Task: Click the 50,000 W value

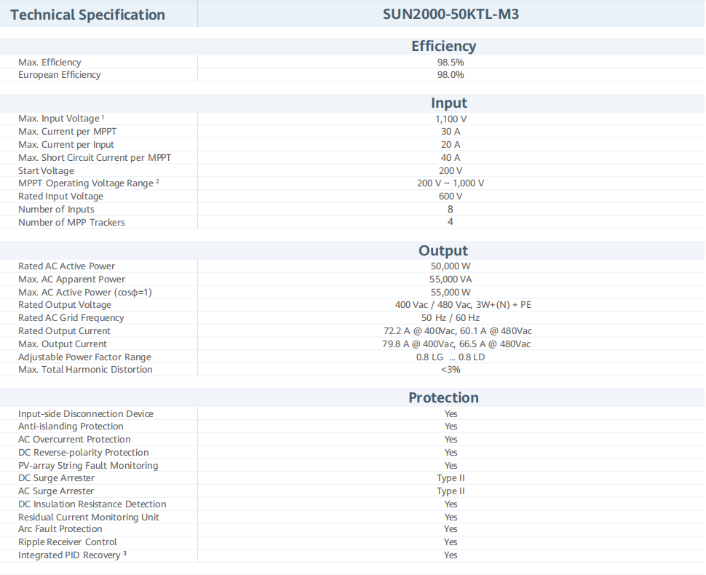Action: click(451, 266)
